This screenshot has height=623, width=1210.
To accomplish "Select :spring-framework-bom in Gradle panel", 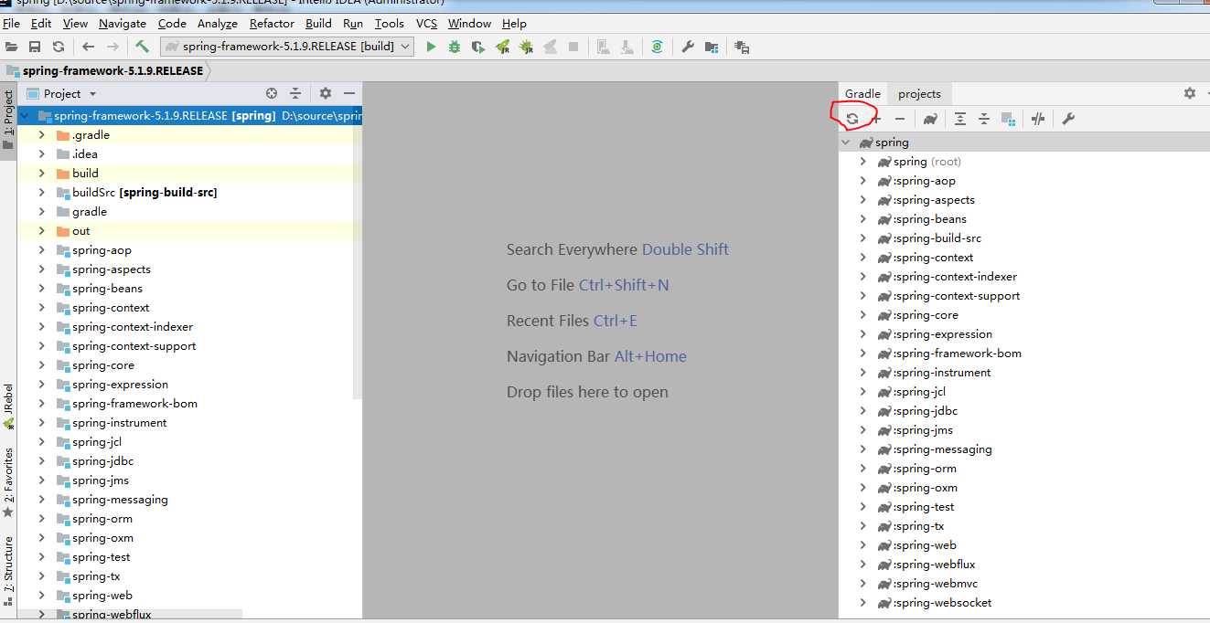I will pyautogui.click(x=957, y=353).
